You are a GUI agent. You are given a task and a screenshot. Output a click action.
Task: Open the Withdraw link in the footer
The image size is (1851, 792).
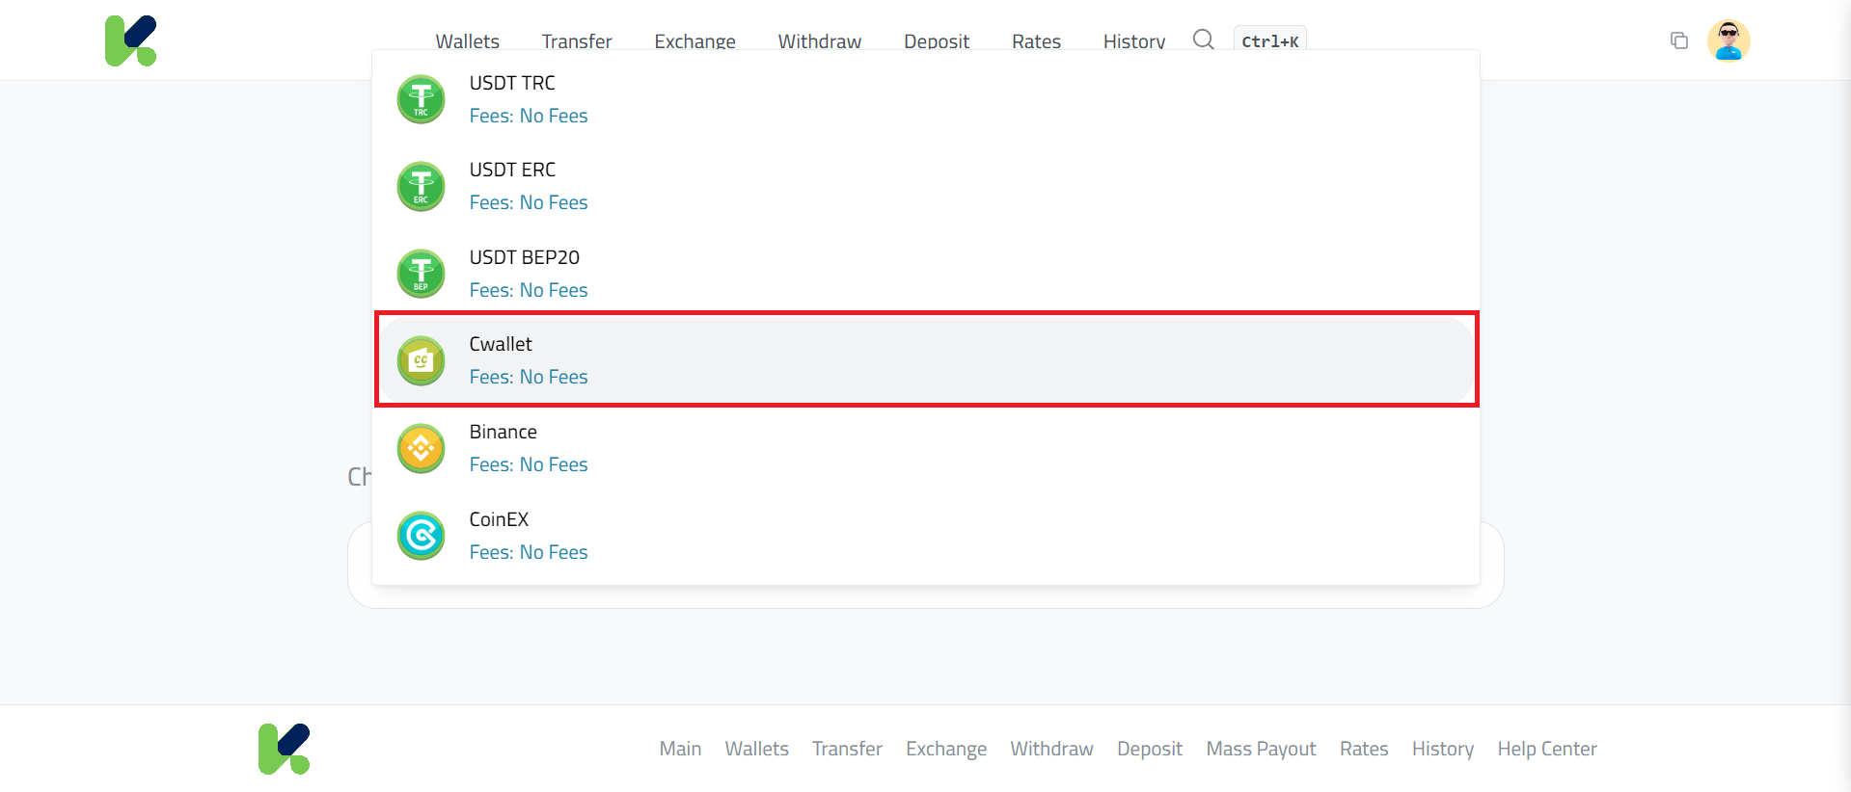(1052, 749)
